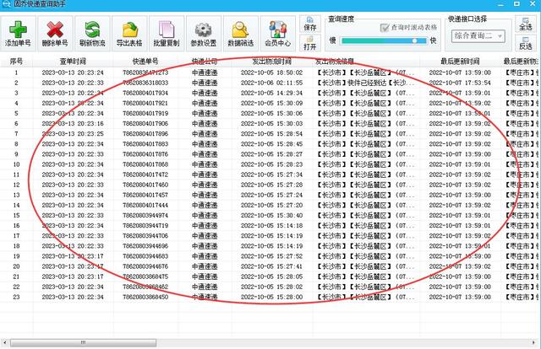
Task: Click dispatch time 2022-10-05 15:27:52
Action: click(271, 256)
